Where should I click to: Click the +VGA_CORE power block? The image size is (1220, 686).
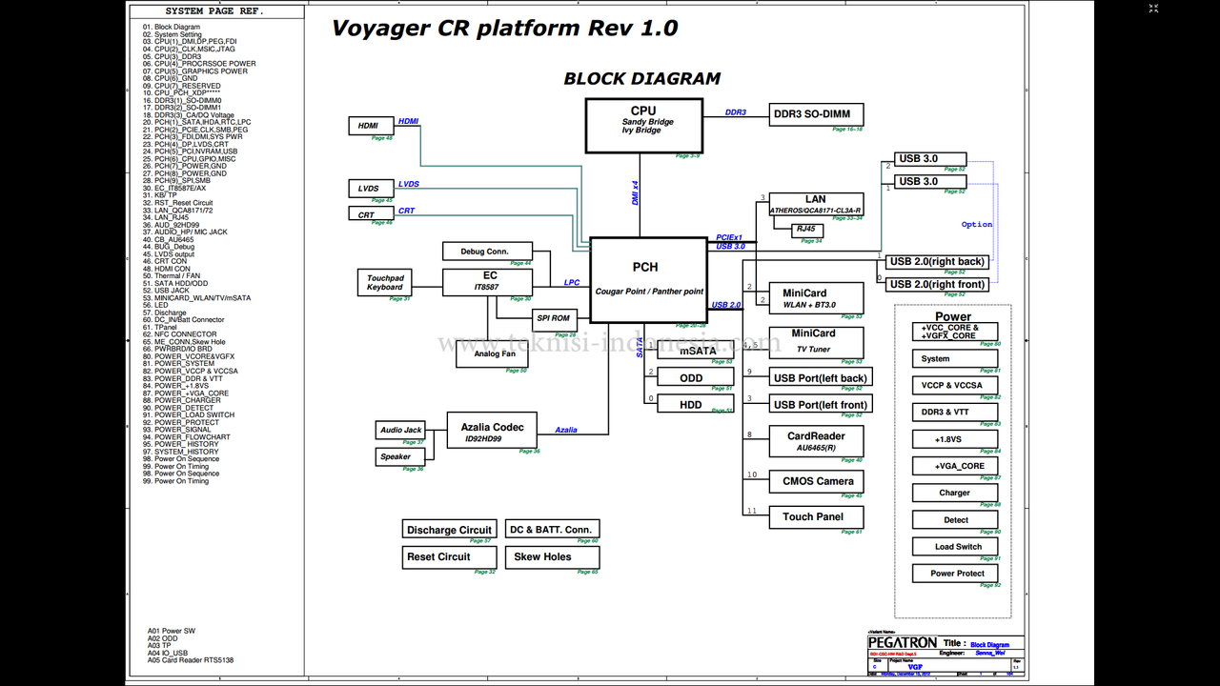(955, 466)
